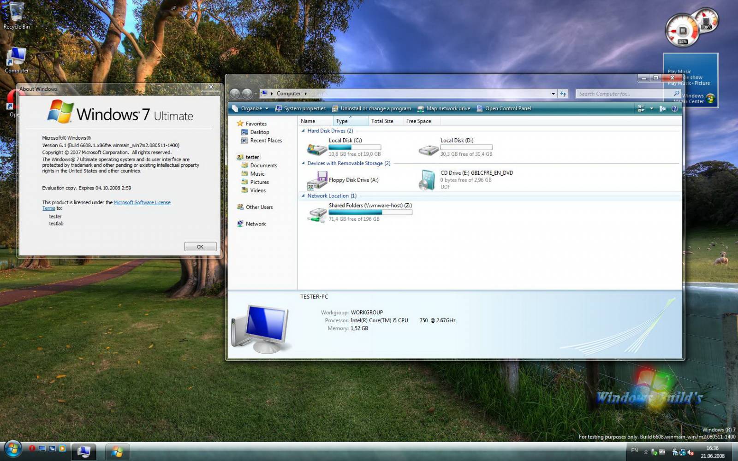Viewport: 738px width, 461px height.
Task: Open the Organize dropdown menu
Action: [x=250, y=109]
